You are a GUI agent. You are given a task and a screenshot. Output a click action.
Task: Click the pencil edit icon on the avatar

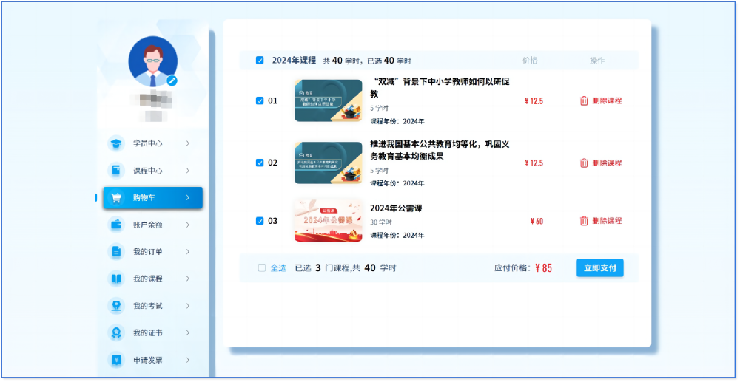coord(172,81)
